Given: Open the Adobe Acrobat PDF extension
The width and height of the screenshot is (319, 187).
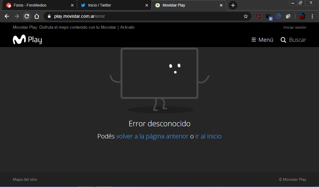Looking at the screenshot, I should pos(258,16).
